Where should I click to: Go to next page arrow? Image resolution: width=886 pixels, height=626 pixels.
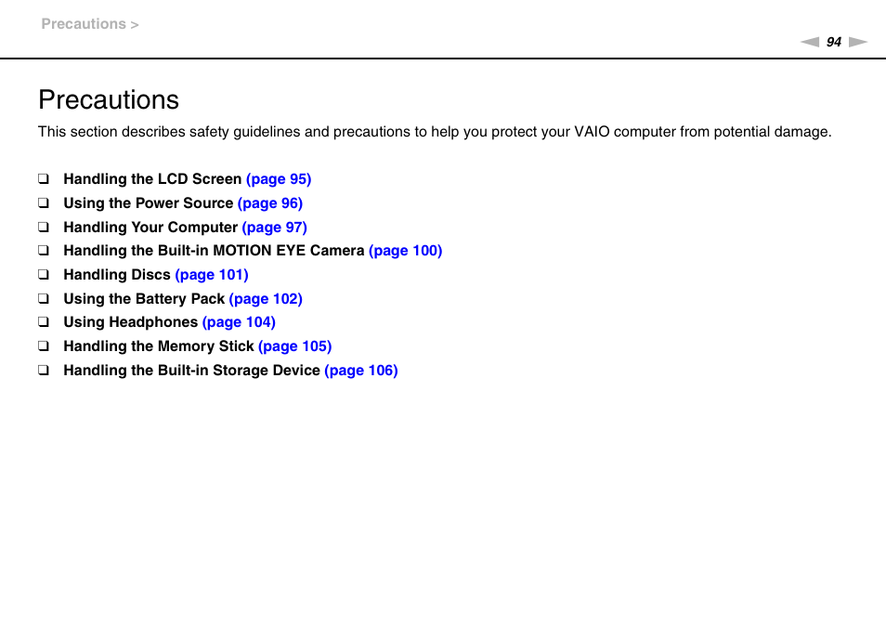point(858,42)
